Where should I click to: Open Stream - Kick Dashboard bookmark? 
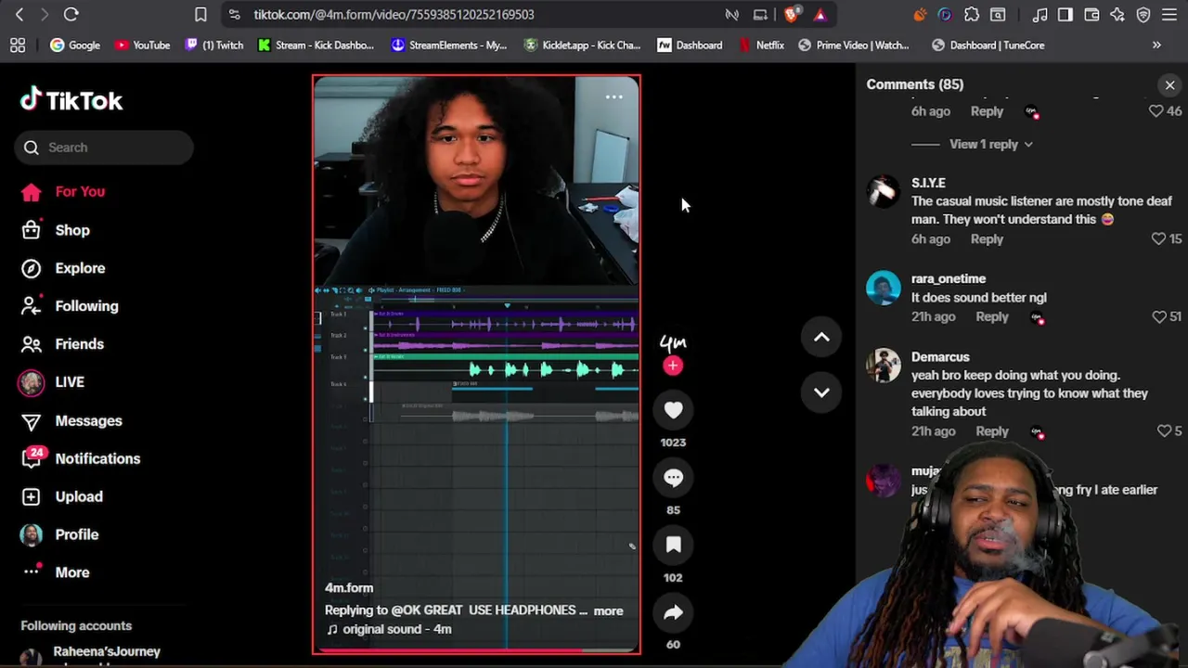click(x=316, y=45)
